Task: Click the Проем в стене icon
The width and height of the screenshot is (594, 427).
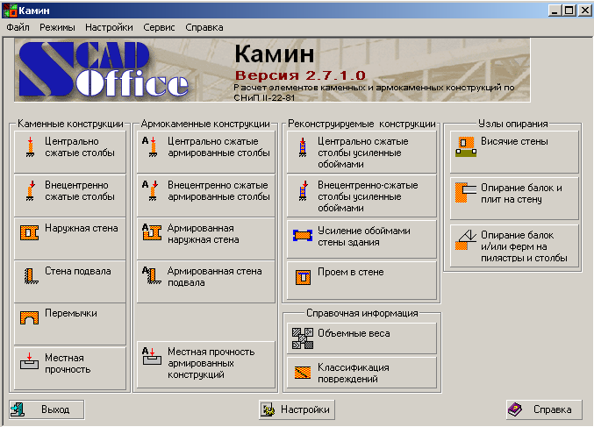Action: (303, 277)
